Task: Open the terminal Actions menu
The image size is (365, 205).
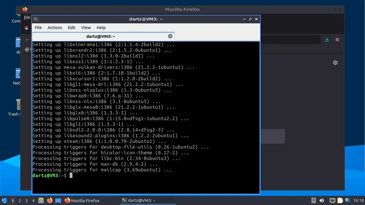Action: pyautogui.click(x=55, y=28)
